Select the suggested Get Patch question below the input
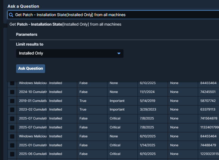The height and width of the screenshot is (160, 219). 65,24
